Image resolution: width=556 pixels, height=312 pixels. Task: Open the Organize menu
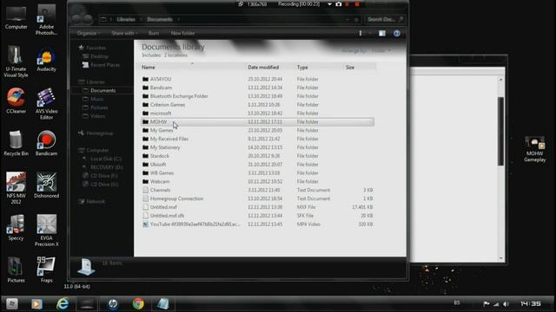point(89,33)
